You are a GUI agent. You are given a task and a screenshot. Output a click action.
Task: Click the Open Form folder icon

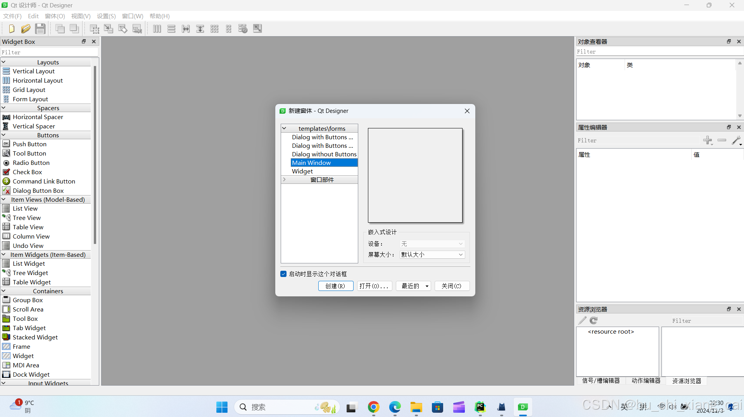point(26,29)
